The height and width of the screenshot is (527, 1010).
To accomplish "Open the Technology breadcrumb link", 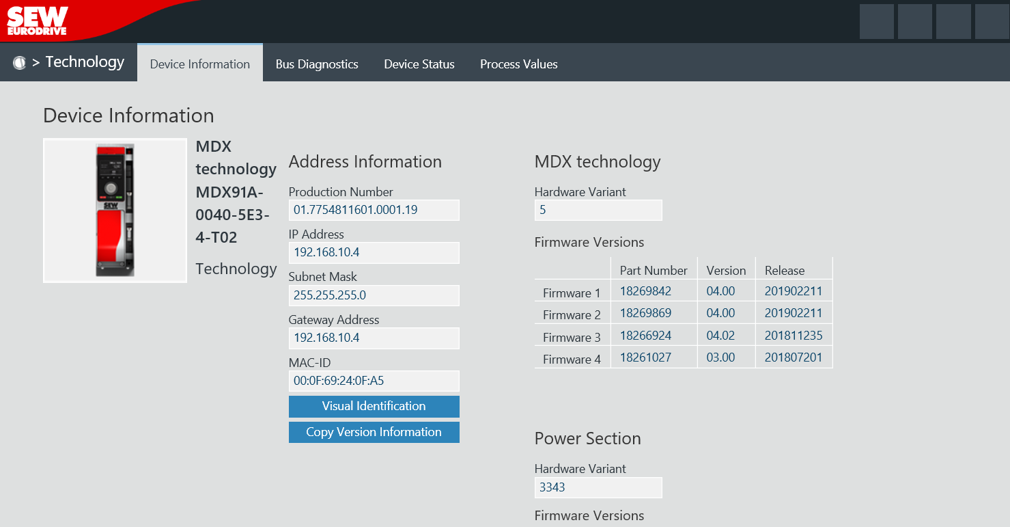I will click(85, 62).
